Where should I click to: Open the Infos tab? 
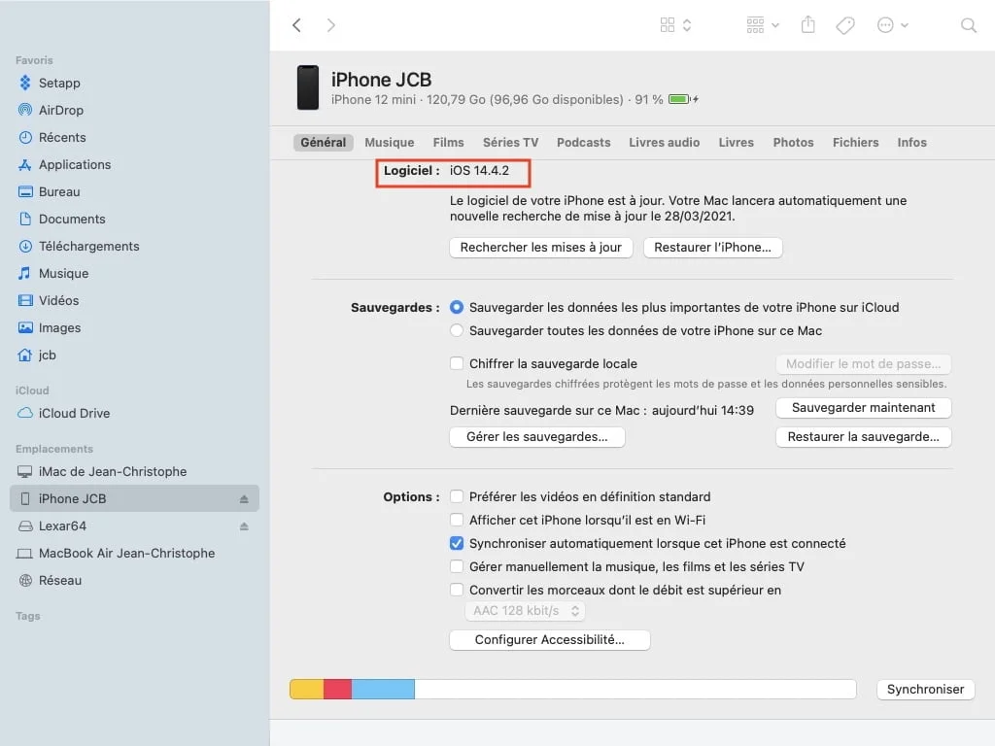tap(911, 143)
